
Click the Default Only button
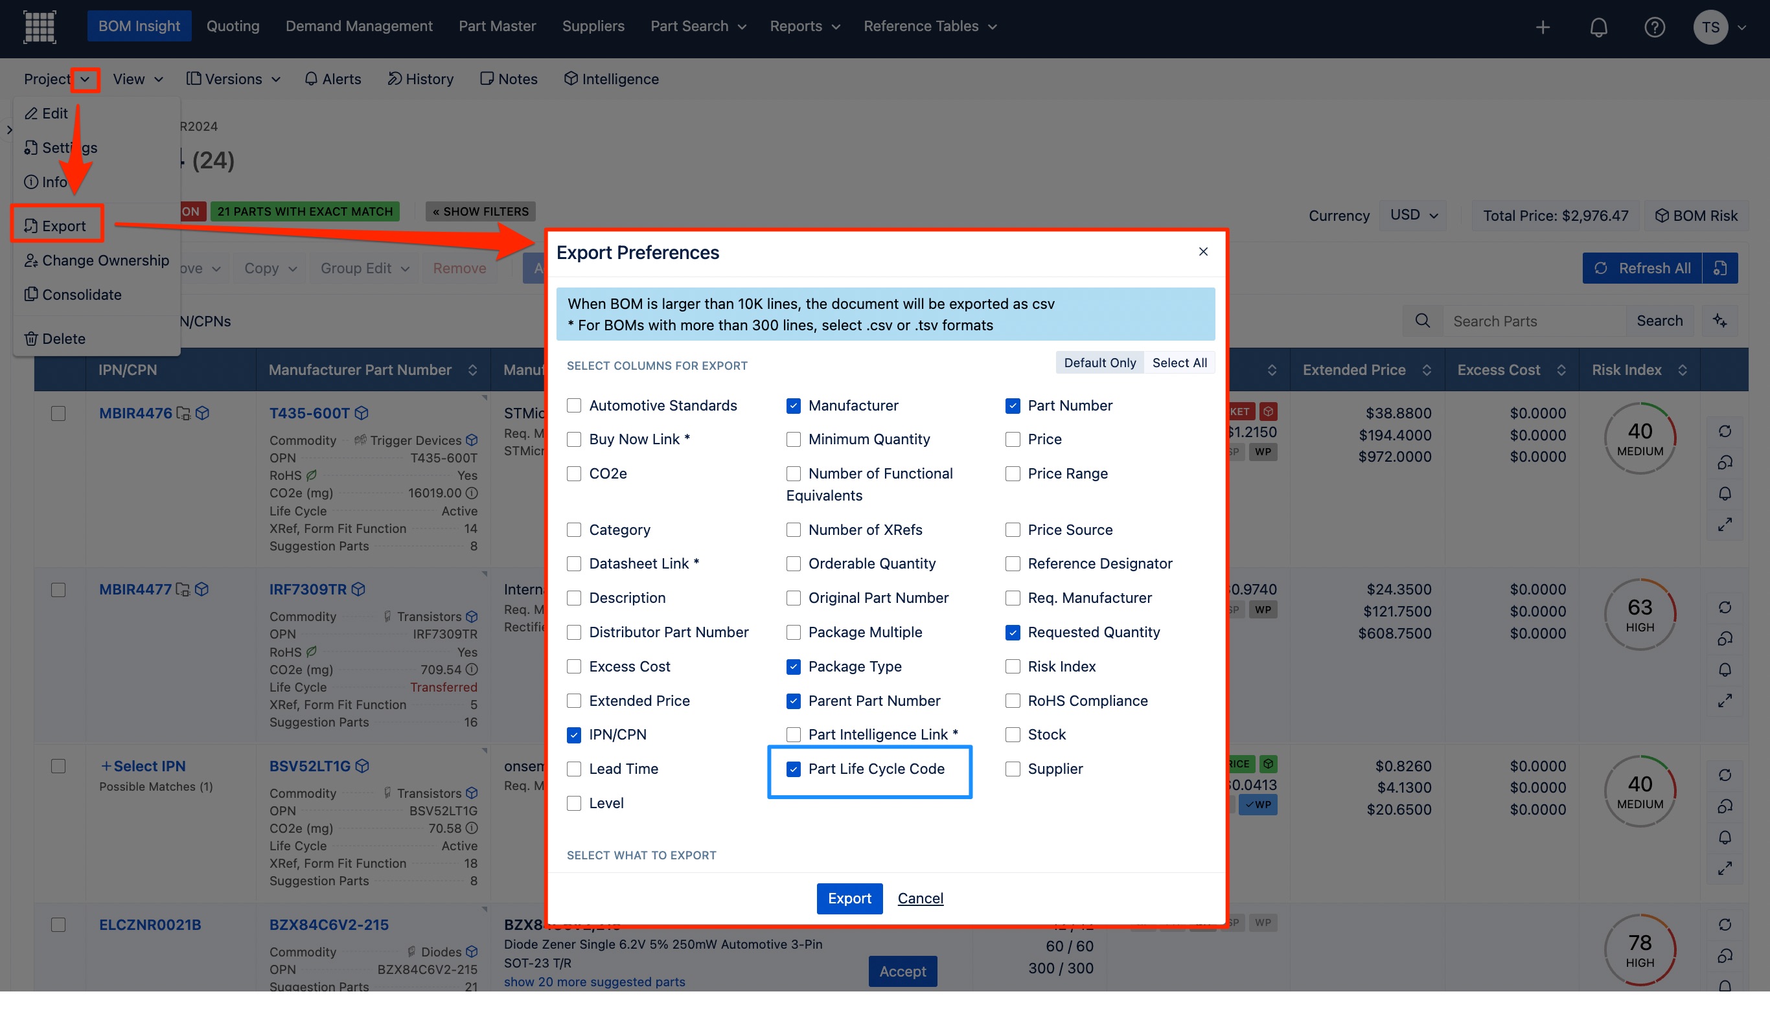coord(1099,363)
